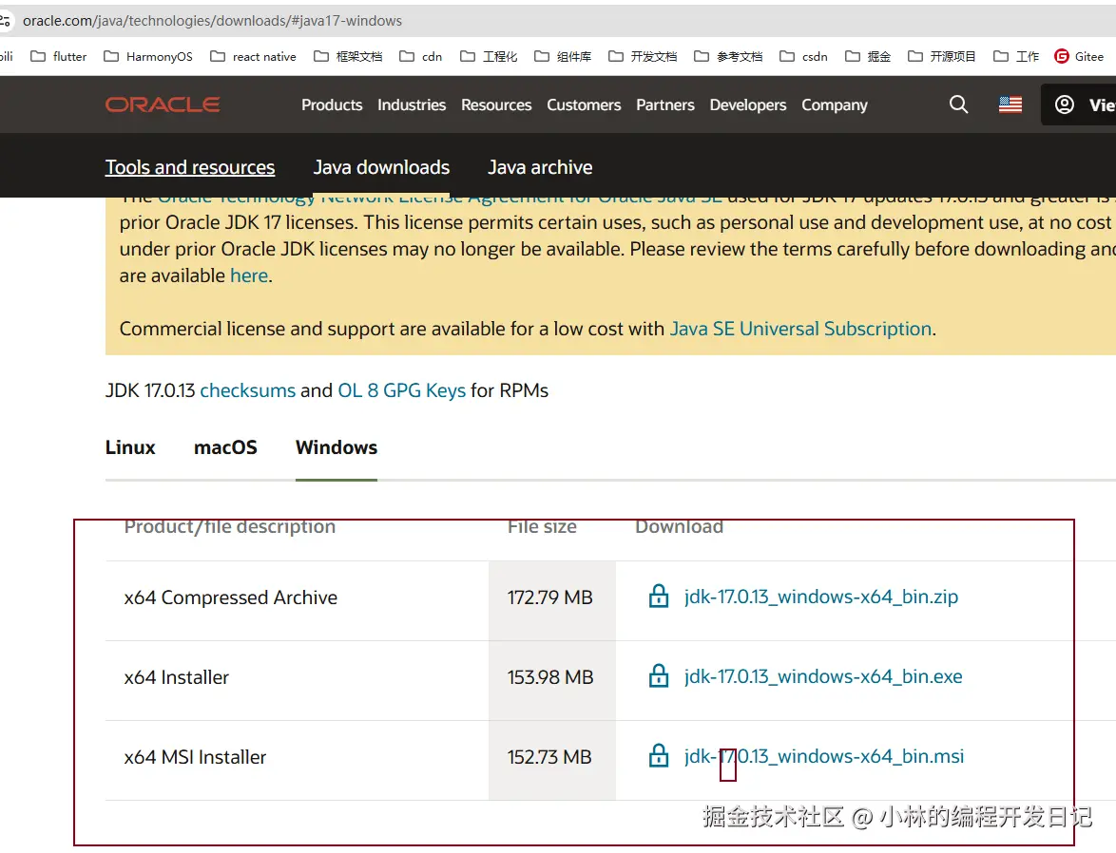Click the 153.98 MB file size
Screen dimensions: 1116x853
click(x=550, y=677)
